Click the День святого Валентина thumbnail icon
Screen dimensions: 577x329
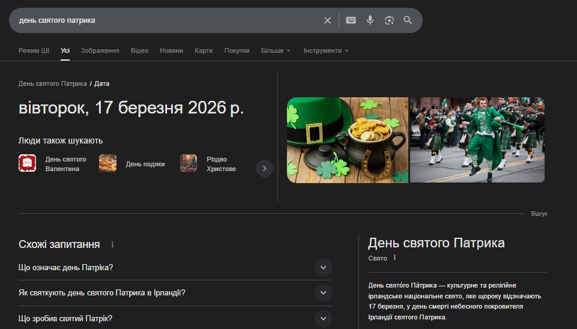tap(27, 163)
